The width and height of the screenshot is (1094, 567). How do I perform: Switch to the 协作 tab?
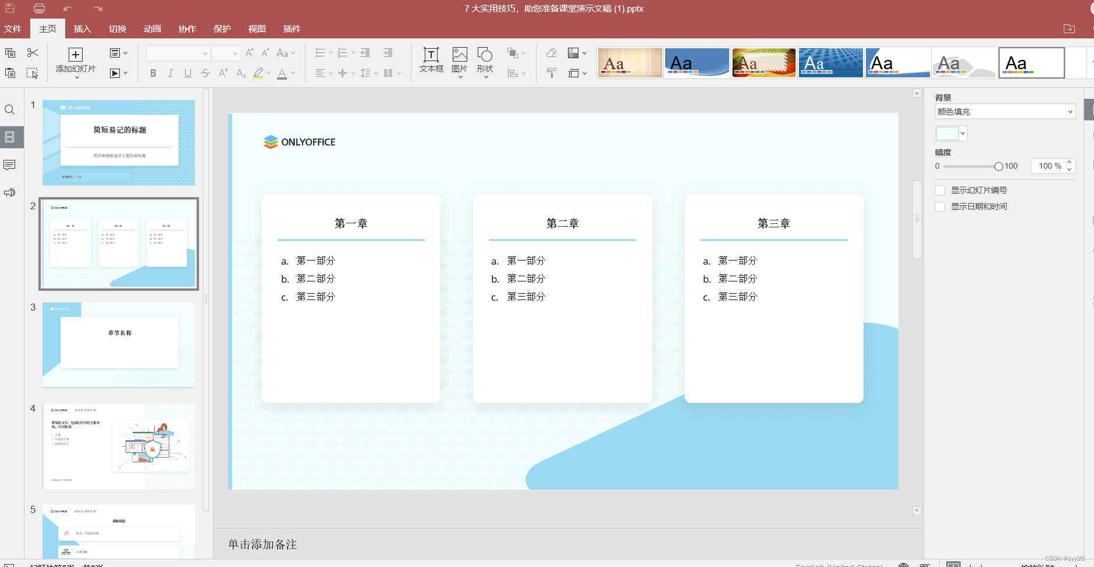pyautogui.click(x=187, y=28)
